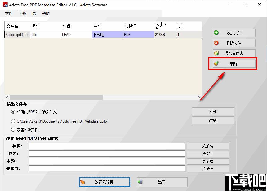Click the 关键词 column header
267x191 pixels.
click(x=138, y=26)
